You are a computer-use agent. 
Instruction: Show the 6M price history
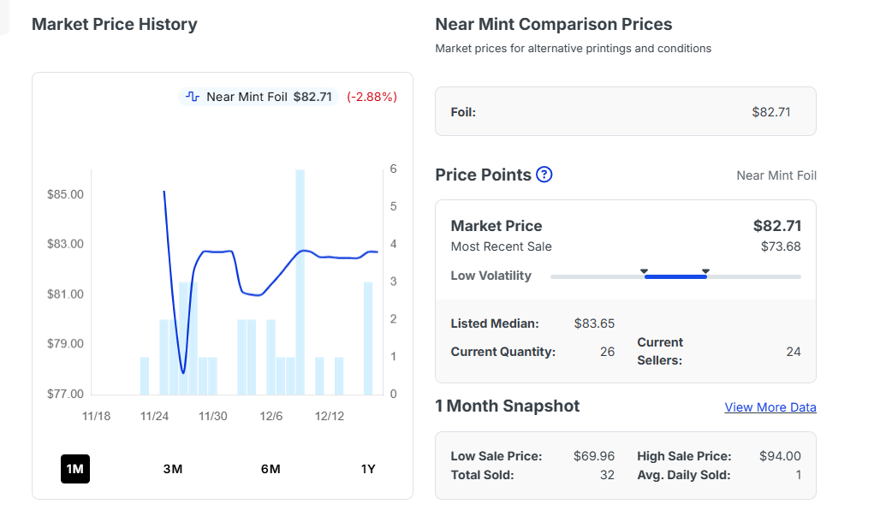coord(271,469)
